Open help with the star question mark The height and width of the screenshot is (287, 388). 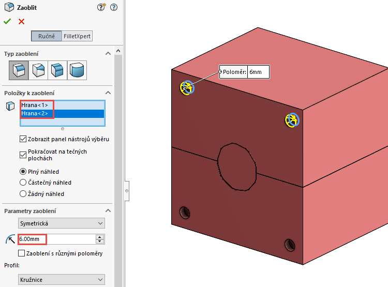tap(101, 7)
